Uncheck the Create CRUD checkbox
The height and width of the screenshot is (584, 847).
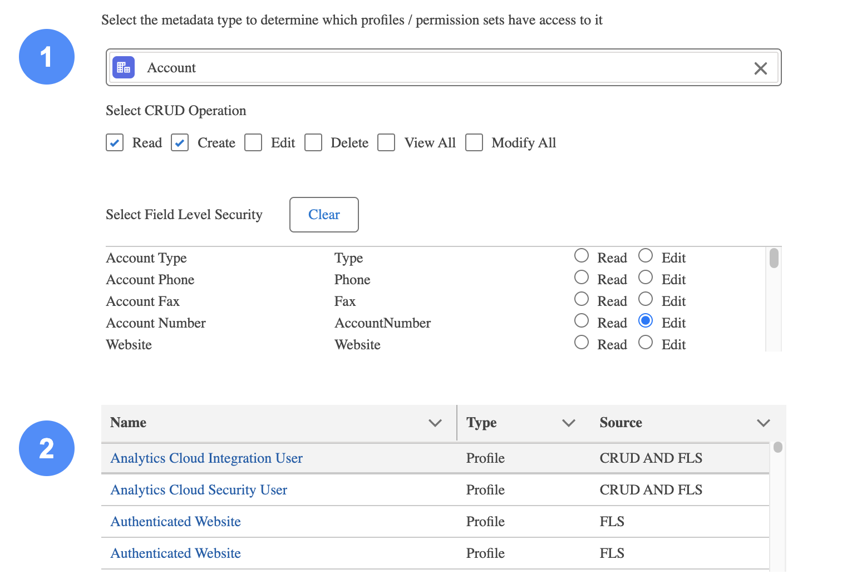(x=180, y=143)
